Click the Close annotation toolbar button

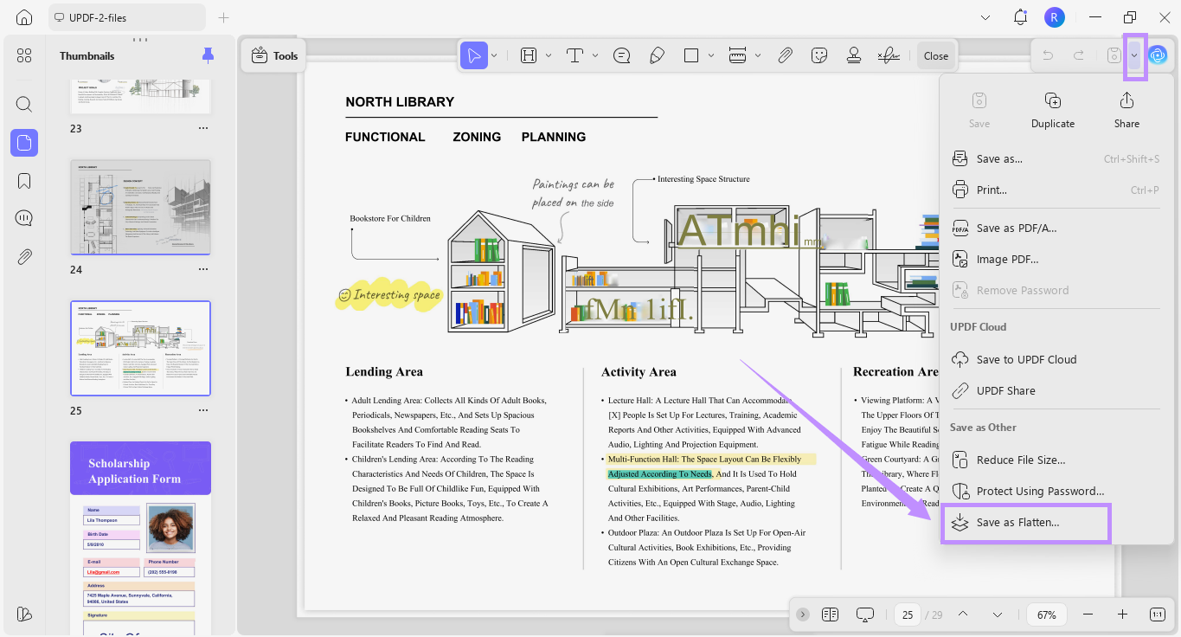click(935, 55)
